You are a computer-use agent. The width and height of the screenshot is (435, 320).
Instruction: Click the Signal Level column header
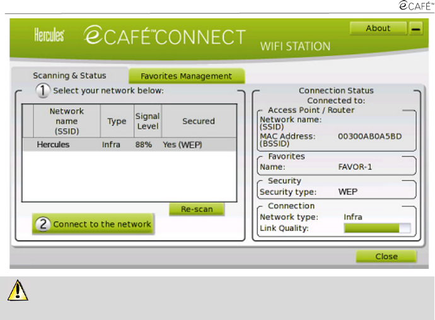tap(148, 121)
